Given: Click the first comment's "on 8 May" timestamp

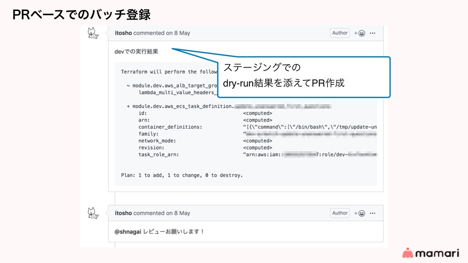Looking at the screenshot, I should pos(178,33).
